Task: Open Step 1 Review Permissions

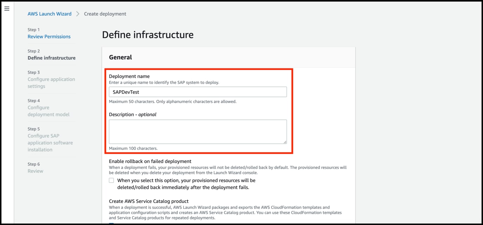Action: tap(49, 36)
